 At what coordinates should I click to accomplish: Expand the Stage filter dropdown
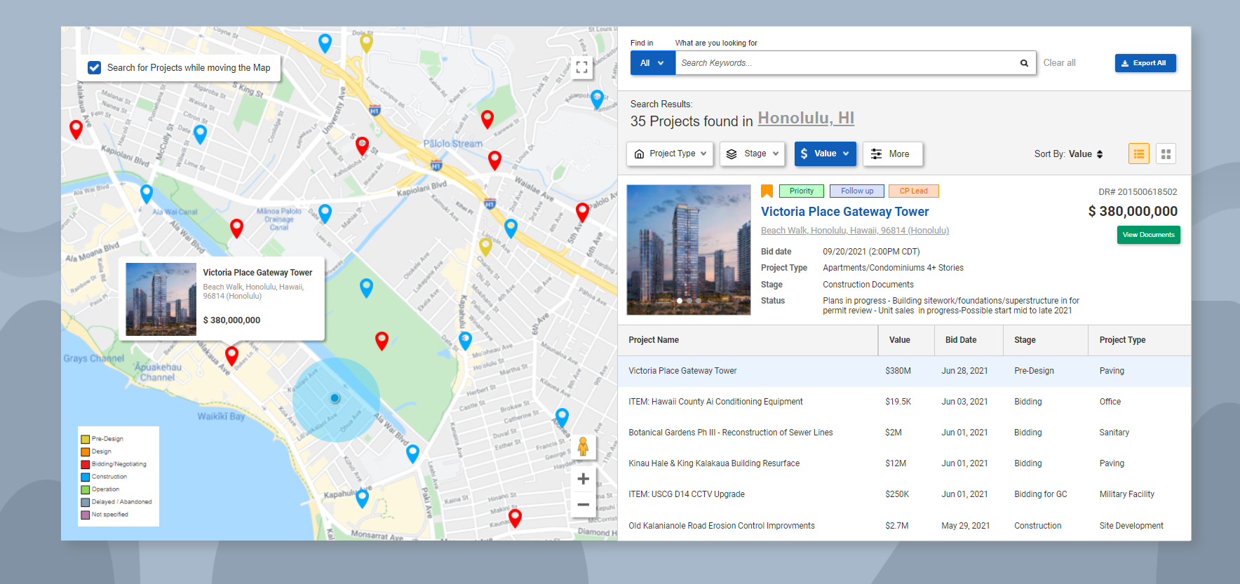[752, 154]
